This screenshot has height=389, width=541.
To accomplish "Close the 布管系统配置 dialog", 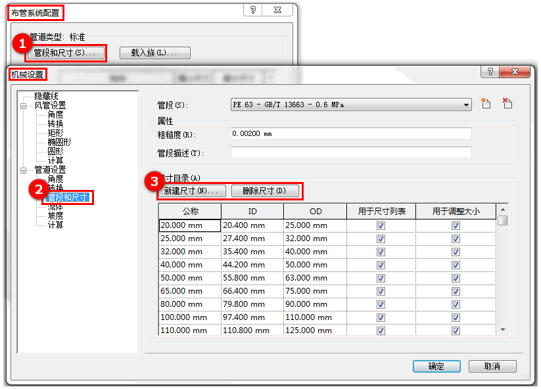I will click(x=277, y=10).
